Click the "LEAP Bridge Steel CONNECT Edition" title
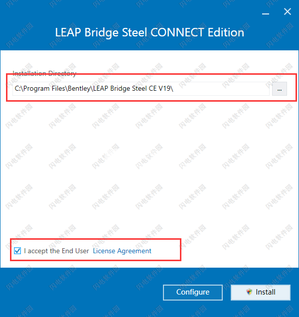Screen dimensions: 299x317 (x=149, y=32)
